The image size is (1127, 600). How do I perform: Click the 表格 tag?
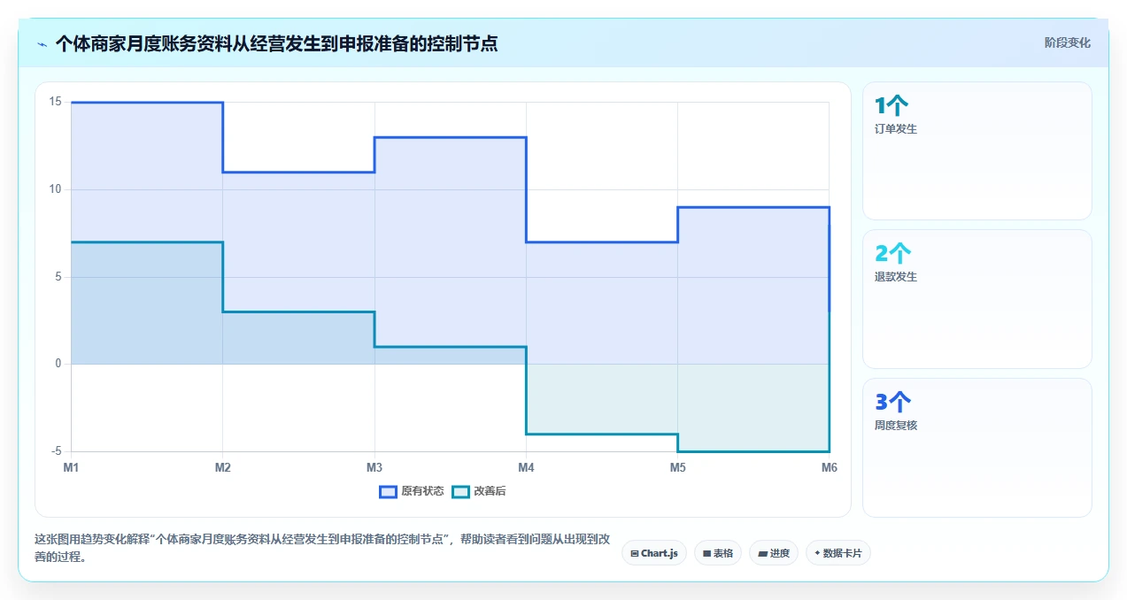[718, 553]
